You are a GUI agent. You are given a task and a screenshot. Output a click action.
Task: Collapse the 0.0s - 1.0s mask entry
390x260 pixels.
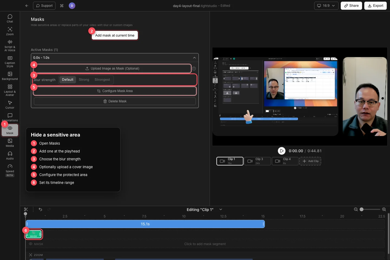[x=194, y=58]
